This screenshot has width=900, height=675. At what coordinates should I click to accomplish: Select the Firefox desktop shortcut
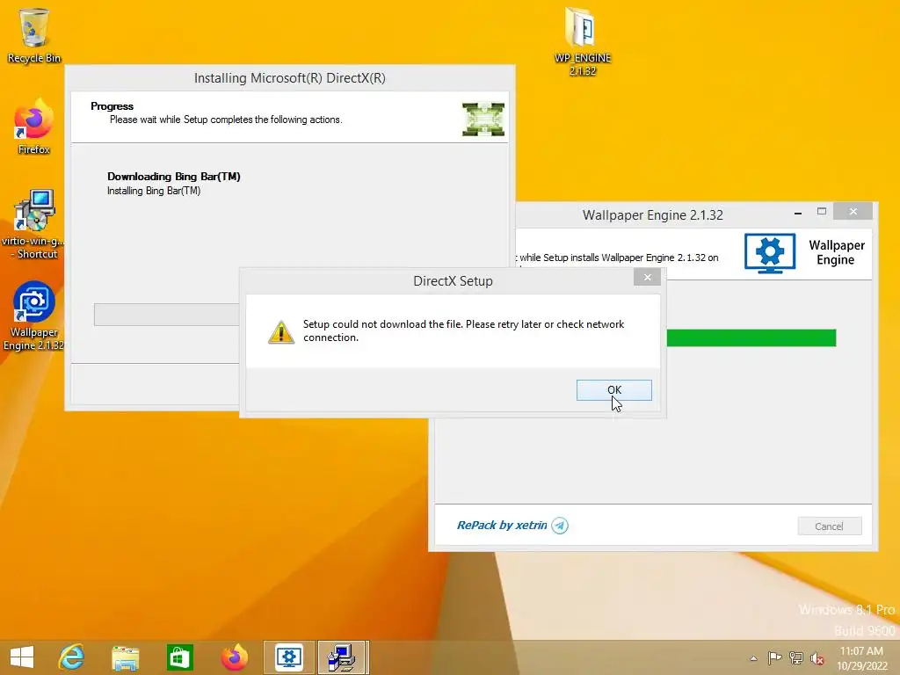[34, 127]
